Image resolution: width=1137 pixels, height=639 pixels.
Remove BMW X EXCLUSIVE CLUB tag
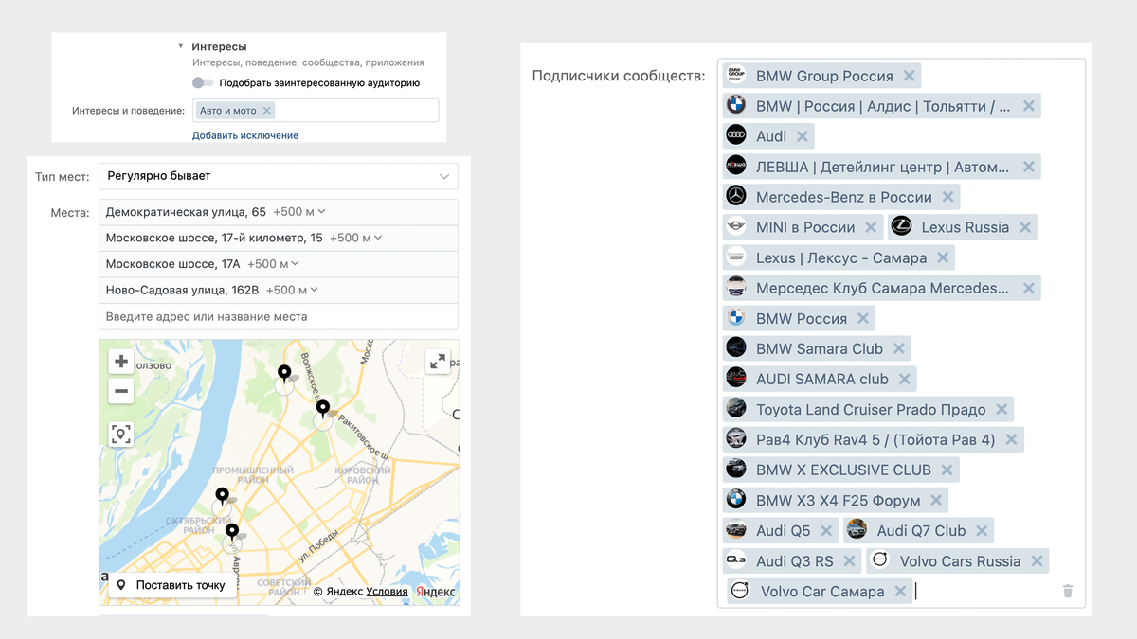click(947, 470)
